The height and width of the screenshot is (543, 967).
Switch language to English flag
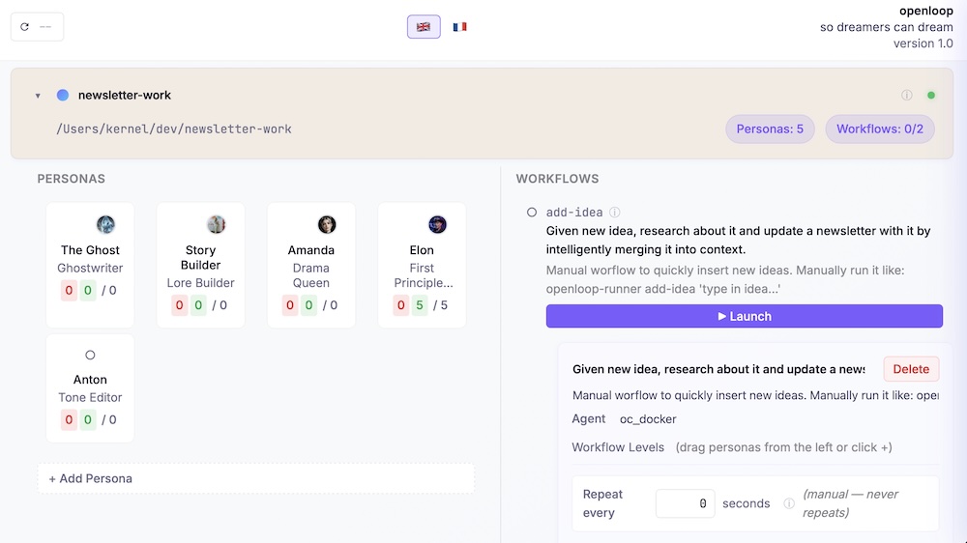(424, 26)
